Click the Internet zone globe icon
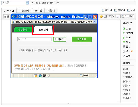 pyautogui.click(x=40, y=76)
